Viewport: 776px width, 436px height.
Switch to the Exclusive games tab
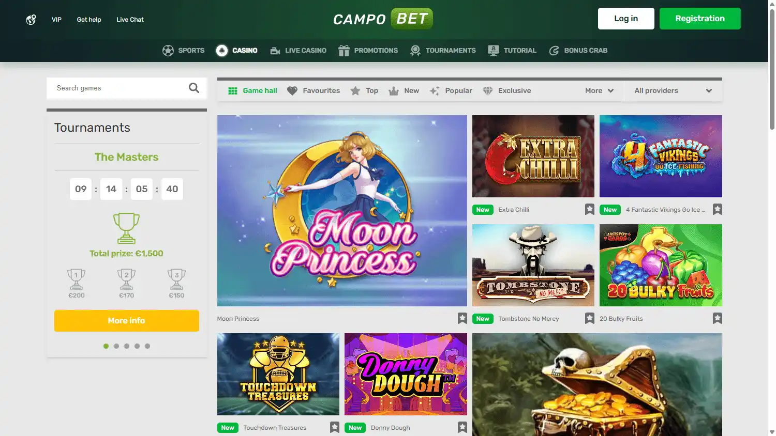tap(507, 91)
